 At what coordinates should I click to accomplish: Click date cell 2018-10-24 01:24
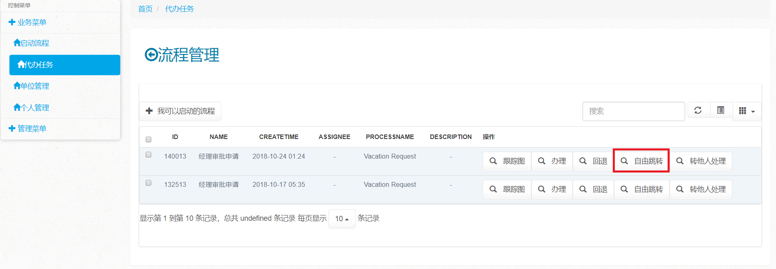click(x=279, y=156)
